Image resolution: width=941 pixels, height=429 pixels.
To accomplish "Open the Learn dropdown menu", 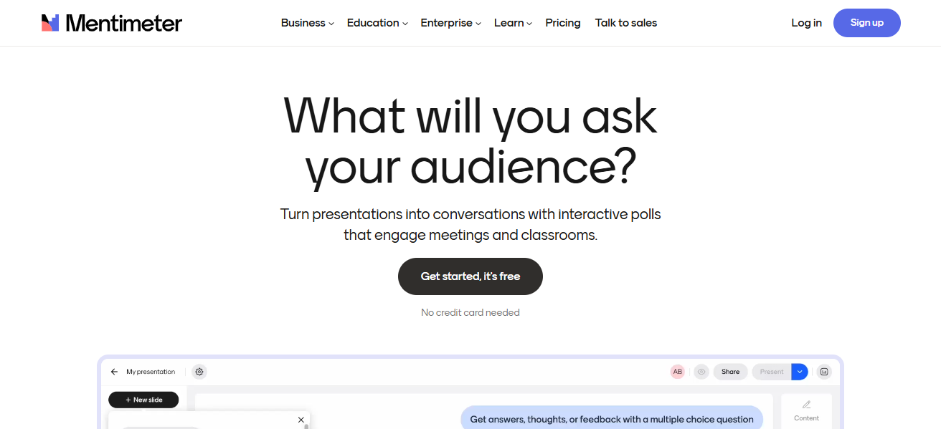I will point(514,23).
